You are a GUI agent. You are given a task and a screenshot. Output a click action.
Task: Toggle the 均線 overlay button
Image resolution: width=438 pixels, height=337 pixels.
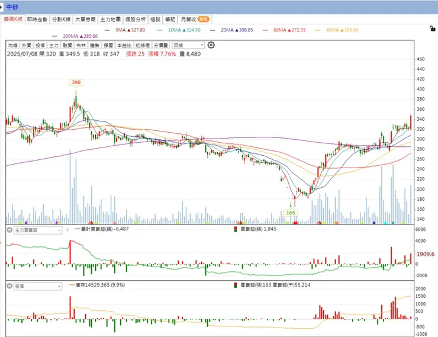(x=13, y=45)
